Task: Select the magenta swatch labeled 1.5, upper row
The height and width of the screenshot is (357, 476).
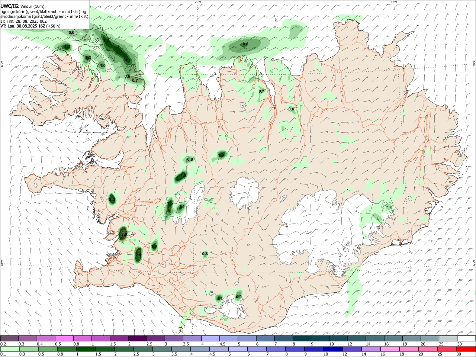Action: (119, 339)
